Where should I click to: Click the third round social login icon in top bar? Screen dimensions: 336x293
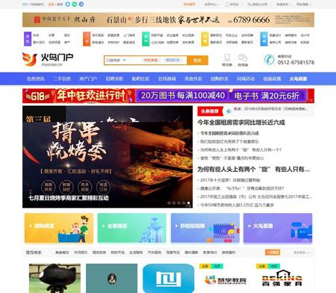[x=81, y=4]
